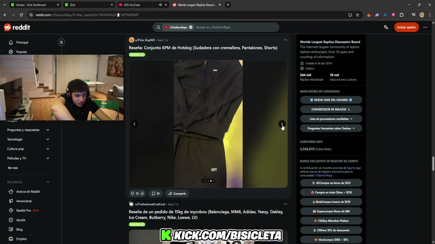Open u/Prior-Buy969 user profile
Image resolution: width=435 pixels, height=244 pixels.
point(145,40)
